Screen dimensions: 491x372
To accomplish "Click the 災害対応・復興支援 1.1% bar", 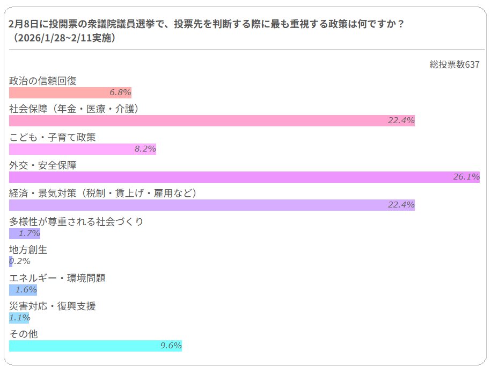I will pos(20,318).
